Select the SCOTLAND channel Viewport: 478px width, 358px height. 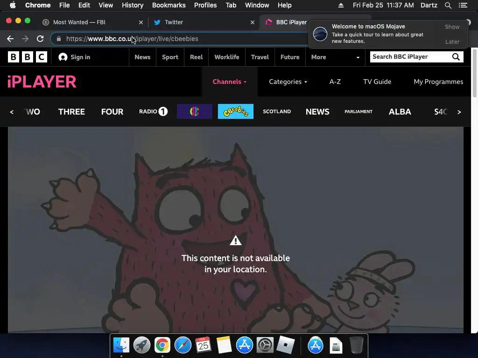coord(277,111)
